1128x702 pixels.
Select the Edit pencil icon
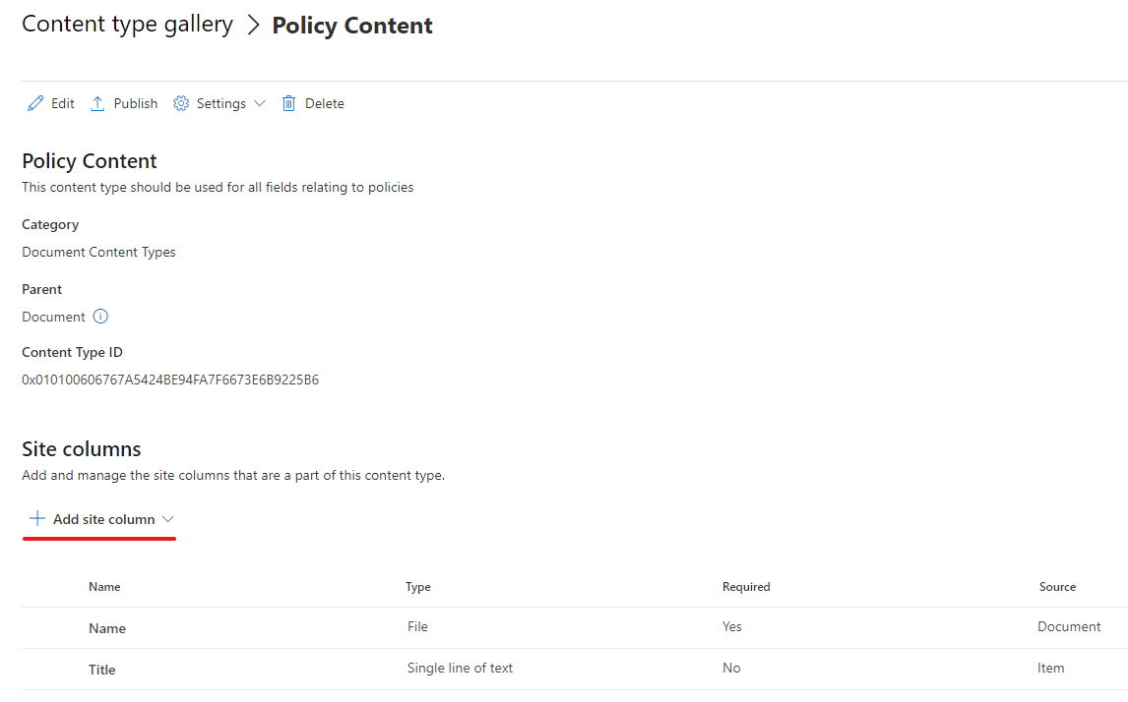tap(35, 102)
